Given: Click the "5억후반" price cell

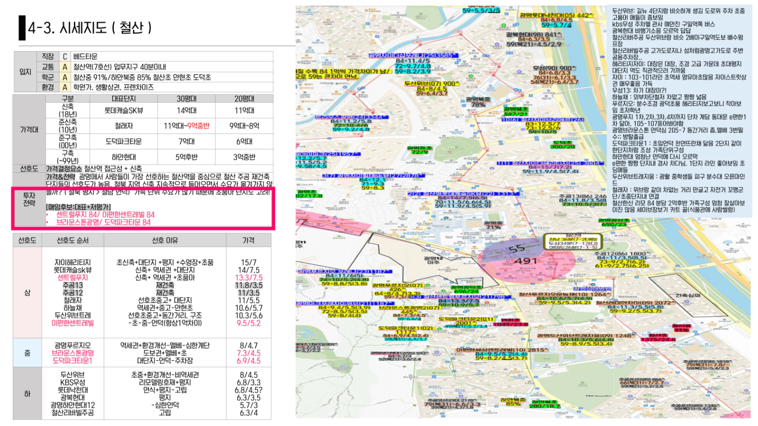Looking at the screenshot, I should [x=187, y=157].
